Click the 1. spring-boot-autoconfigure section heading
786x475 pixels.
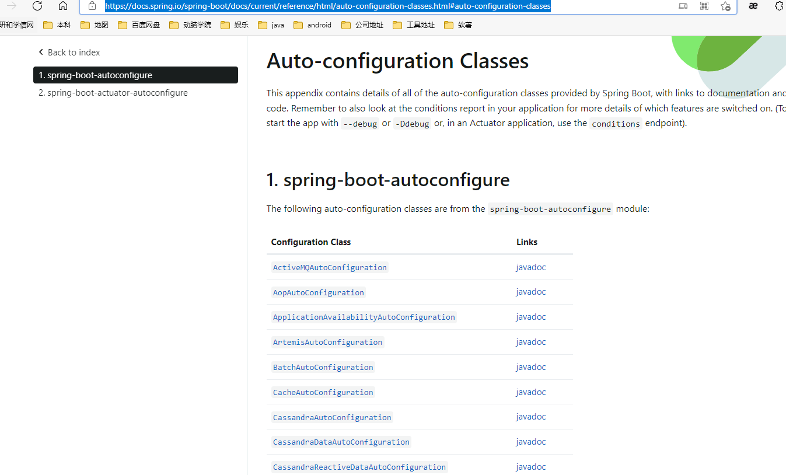click(388, 180)
